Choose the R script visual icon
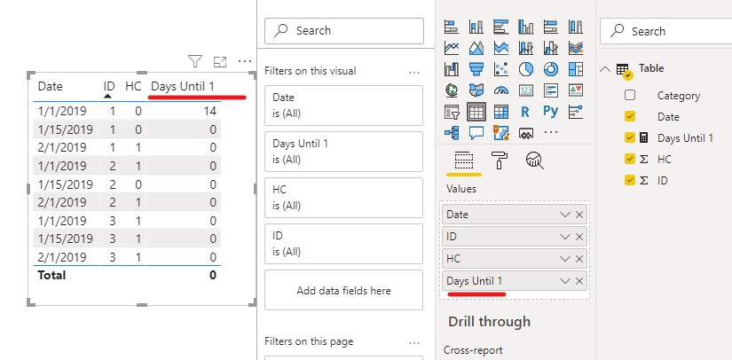 [x=525, y=112]
